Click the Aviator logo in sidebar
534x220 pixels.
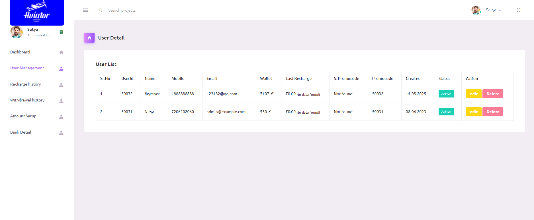(37, 13)
